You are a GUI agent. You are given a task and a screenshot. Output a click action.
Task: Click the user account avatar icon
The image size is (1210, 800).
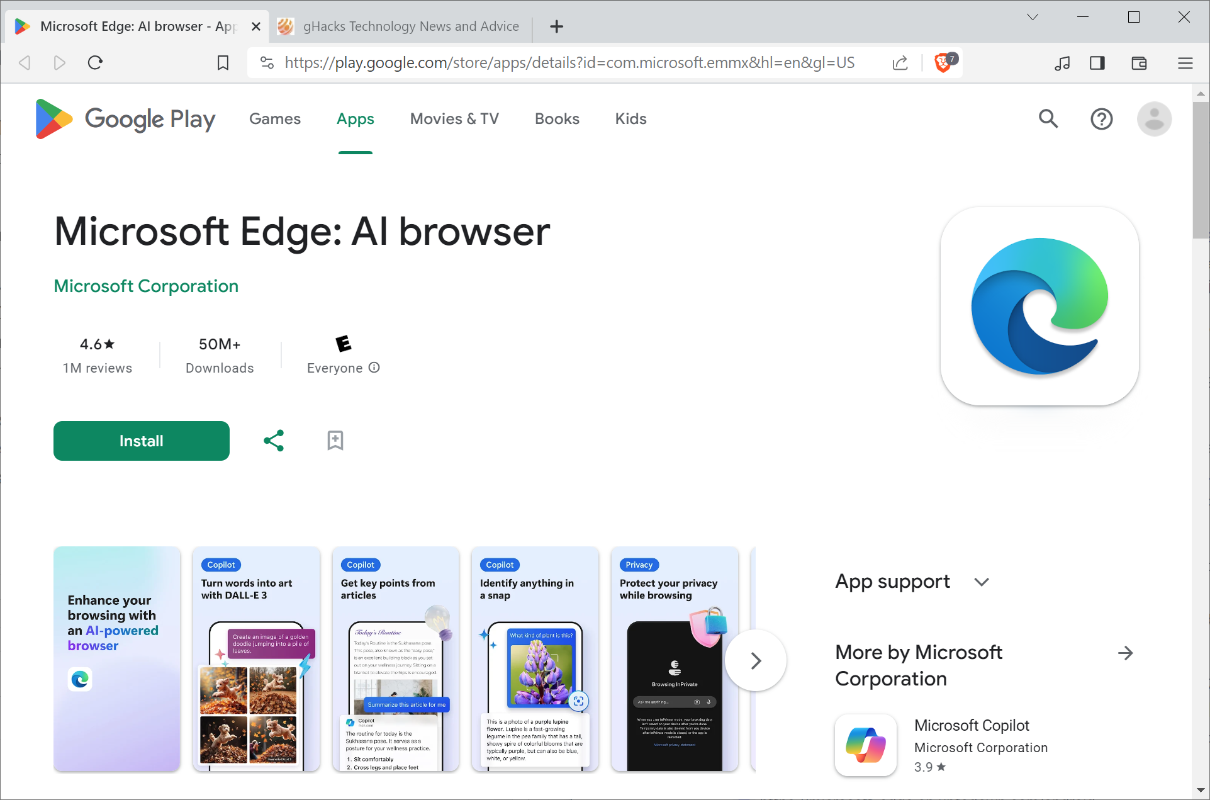1155,119
